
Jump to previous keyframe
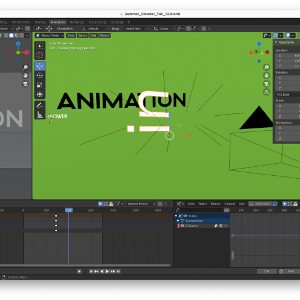point(97,271)
